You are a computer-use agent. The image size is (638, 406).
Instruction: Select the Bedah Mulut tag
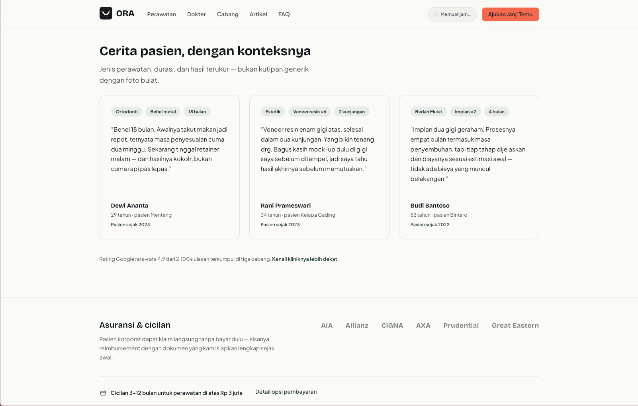pos(429,112)
